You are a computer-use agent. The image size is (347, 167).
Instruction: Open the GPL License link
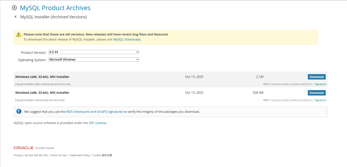97,123
